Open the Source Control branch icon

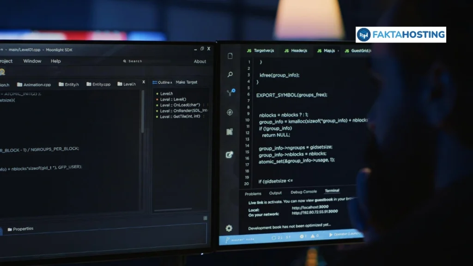pyautogui.click(x=230, y=93)
